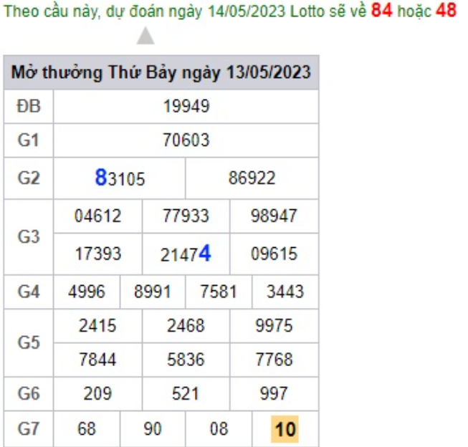Screen dimensions: 468x447
Task: Click the G3 number 09615
Action: coord(274,254)
